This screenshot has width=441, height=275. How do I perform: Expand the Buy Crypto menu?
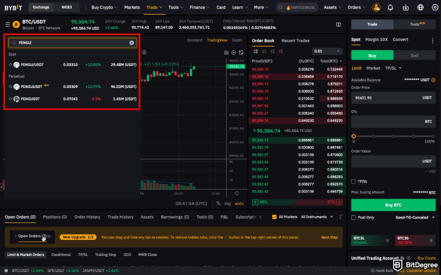(104, 7)
